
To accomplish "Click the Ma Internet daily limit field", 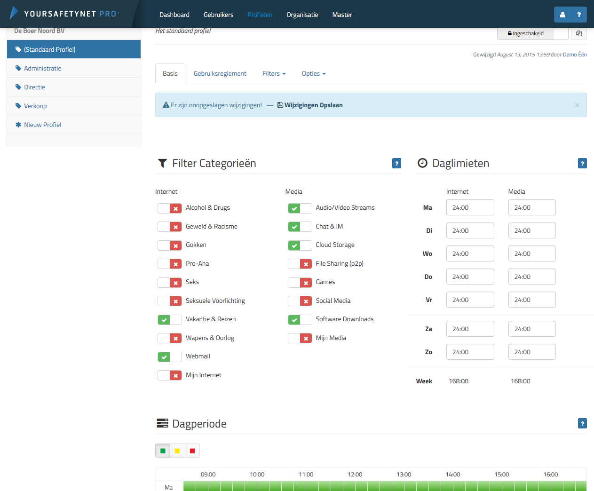I will point(470,207).
